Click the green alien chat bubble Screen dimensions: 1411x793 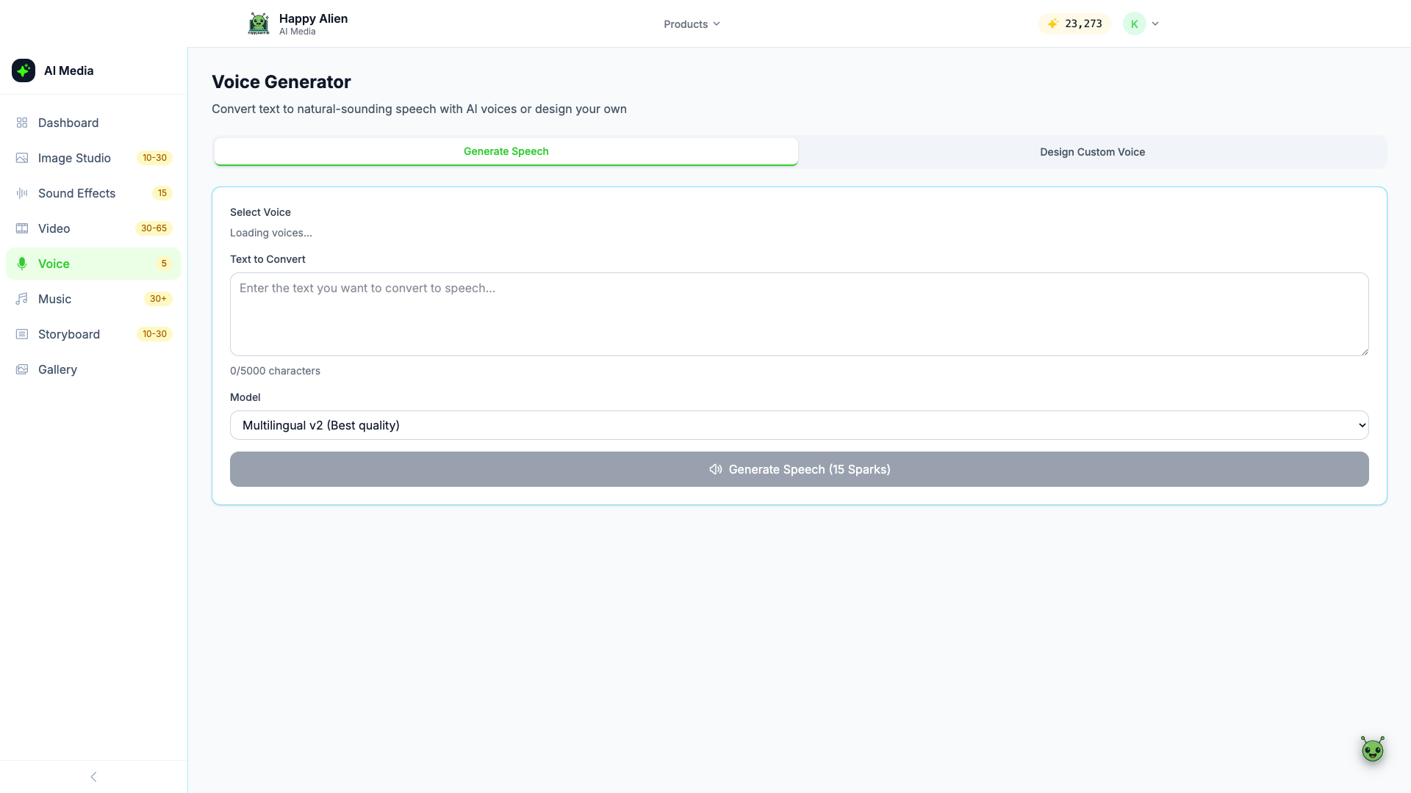coord(1372,750)
